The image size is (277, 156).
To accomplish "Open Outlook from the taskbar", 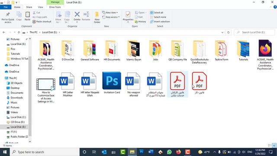I will pos(104,152).
